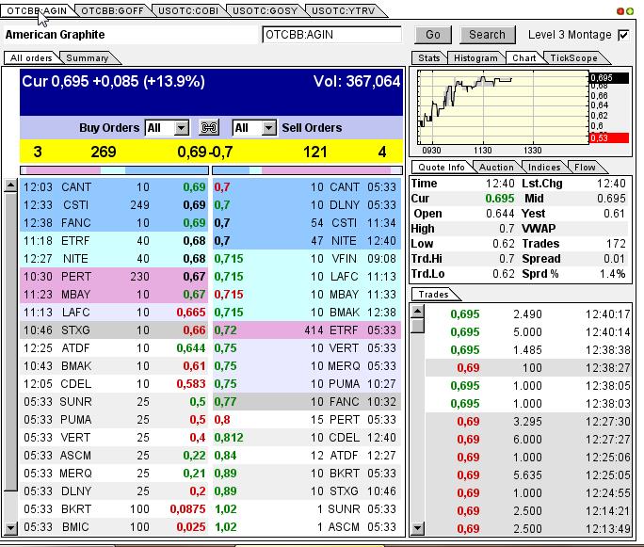Open the Summary tab

click(x=87, y=58)
